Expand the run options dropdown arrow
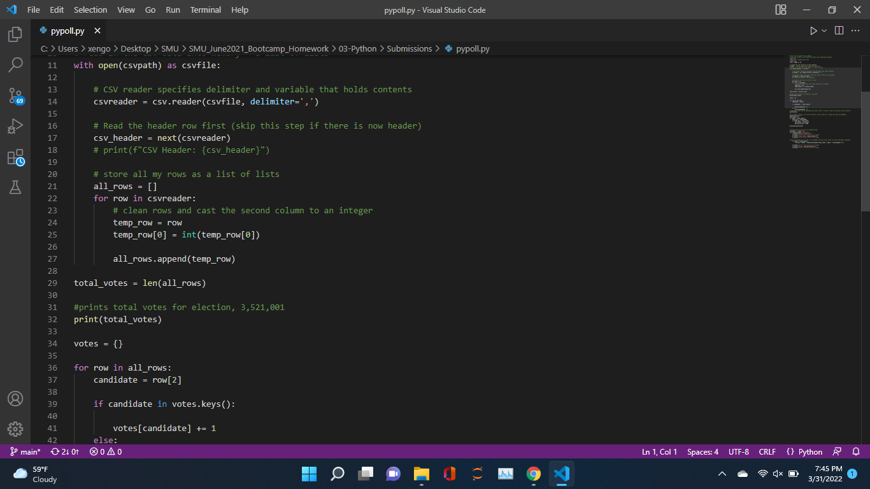870x489 pixels. [824, 31]
